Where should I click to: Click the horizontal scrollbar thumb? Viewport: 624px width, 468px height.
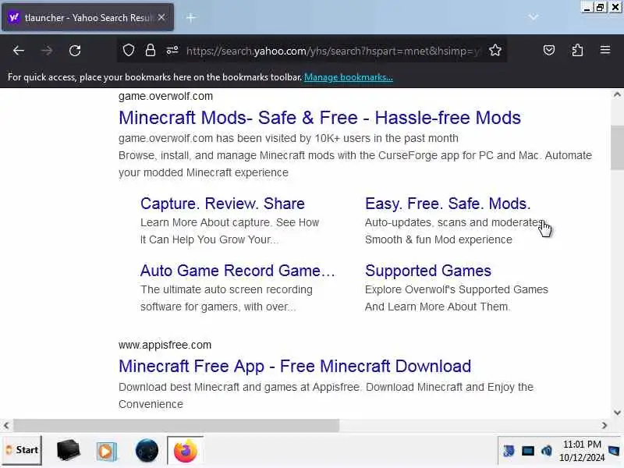(x=176, y=425)
